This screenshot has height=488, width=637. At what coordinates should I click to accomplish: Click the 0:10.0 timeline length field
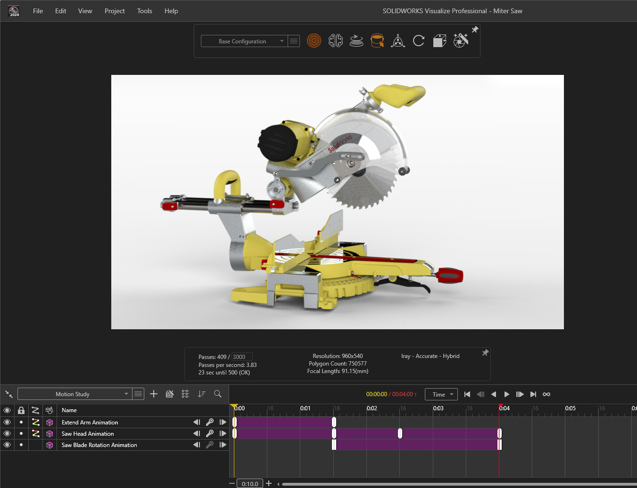[x=250, y=484]
